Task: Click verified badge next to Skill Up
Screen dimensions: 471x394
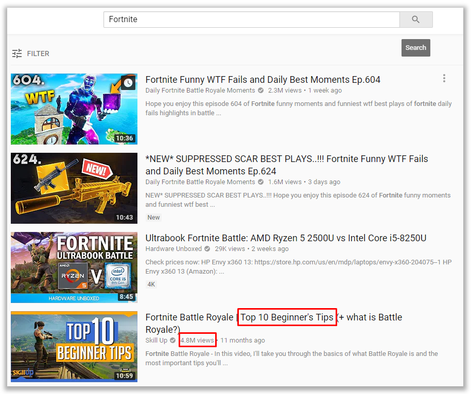Action: (173, 341)
